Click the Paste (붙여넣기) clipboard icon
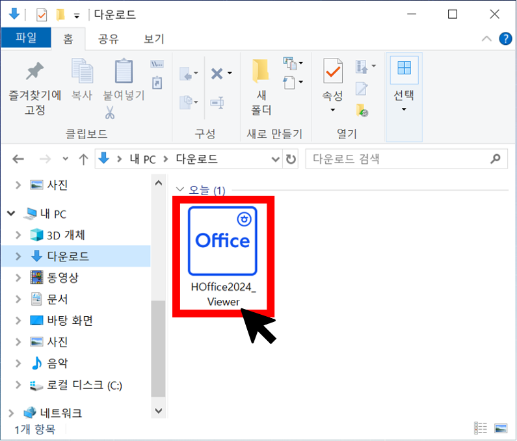 click(x=124, y=71)
